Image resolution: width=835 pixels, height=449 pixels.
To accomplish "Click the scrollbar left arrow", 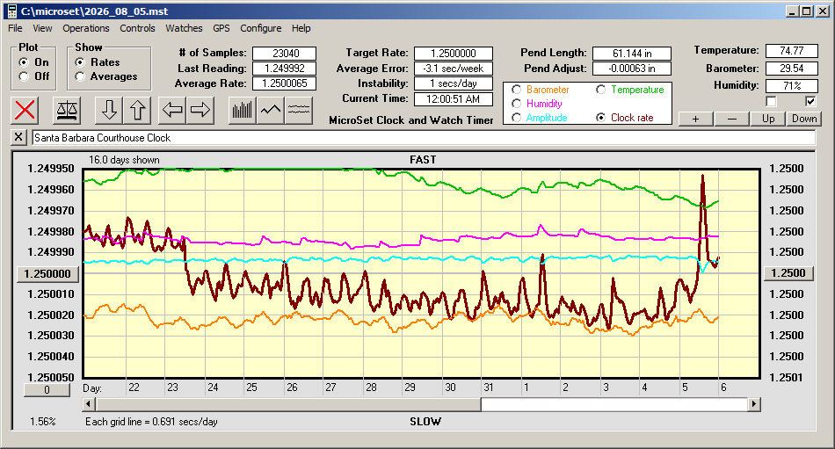I will pos(89,404).
